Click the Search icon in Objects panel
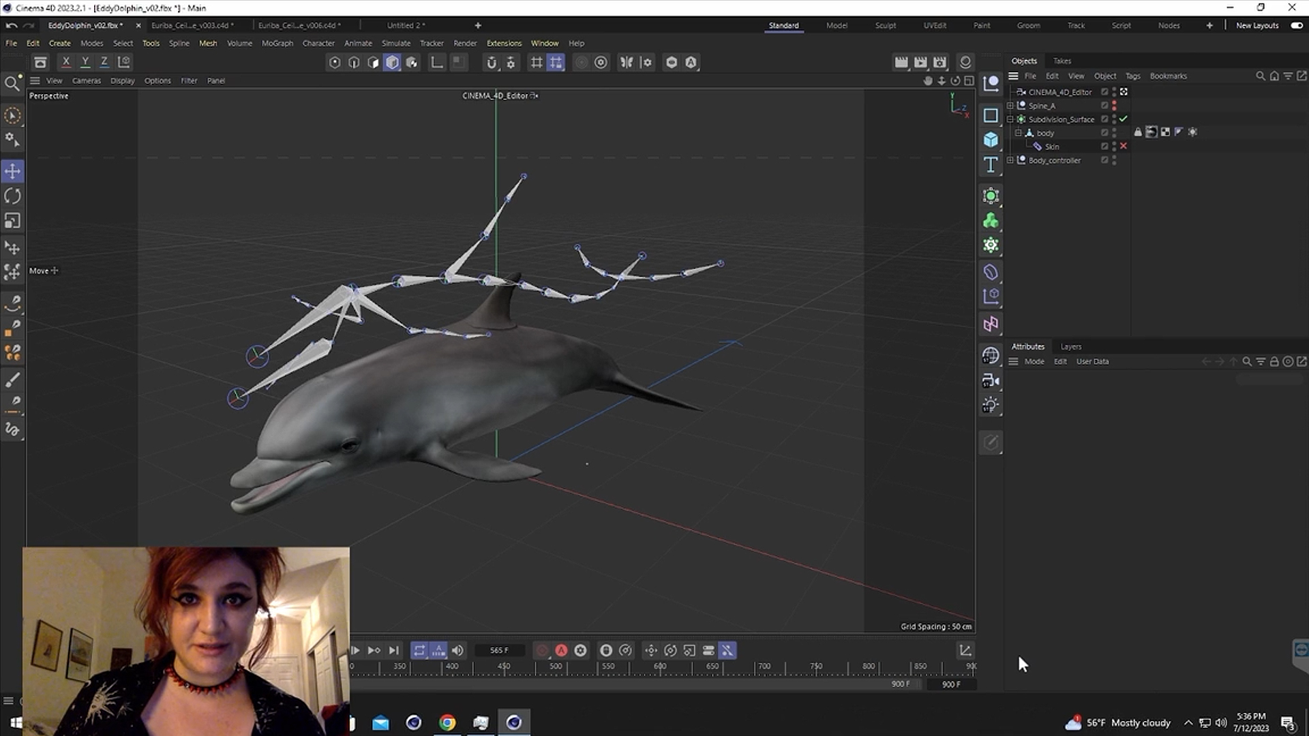The height and width of the screenshot is (736, 1309). pos(1260,76)
